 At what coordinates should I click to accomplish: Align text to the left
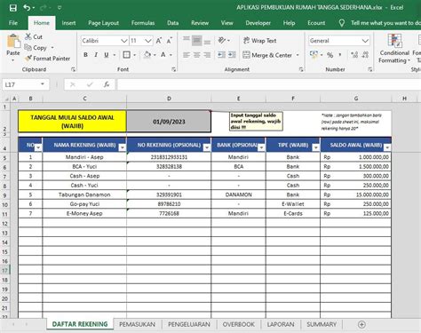pos(187,55)
